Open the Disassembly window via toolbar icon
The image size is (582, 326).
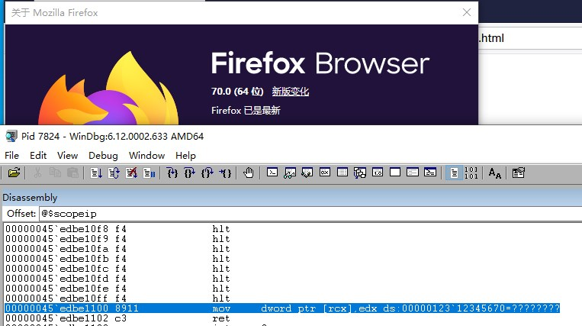378,173
